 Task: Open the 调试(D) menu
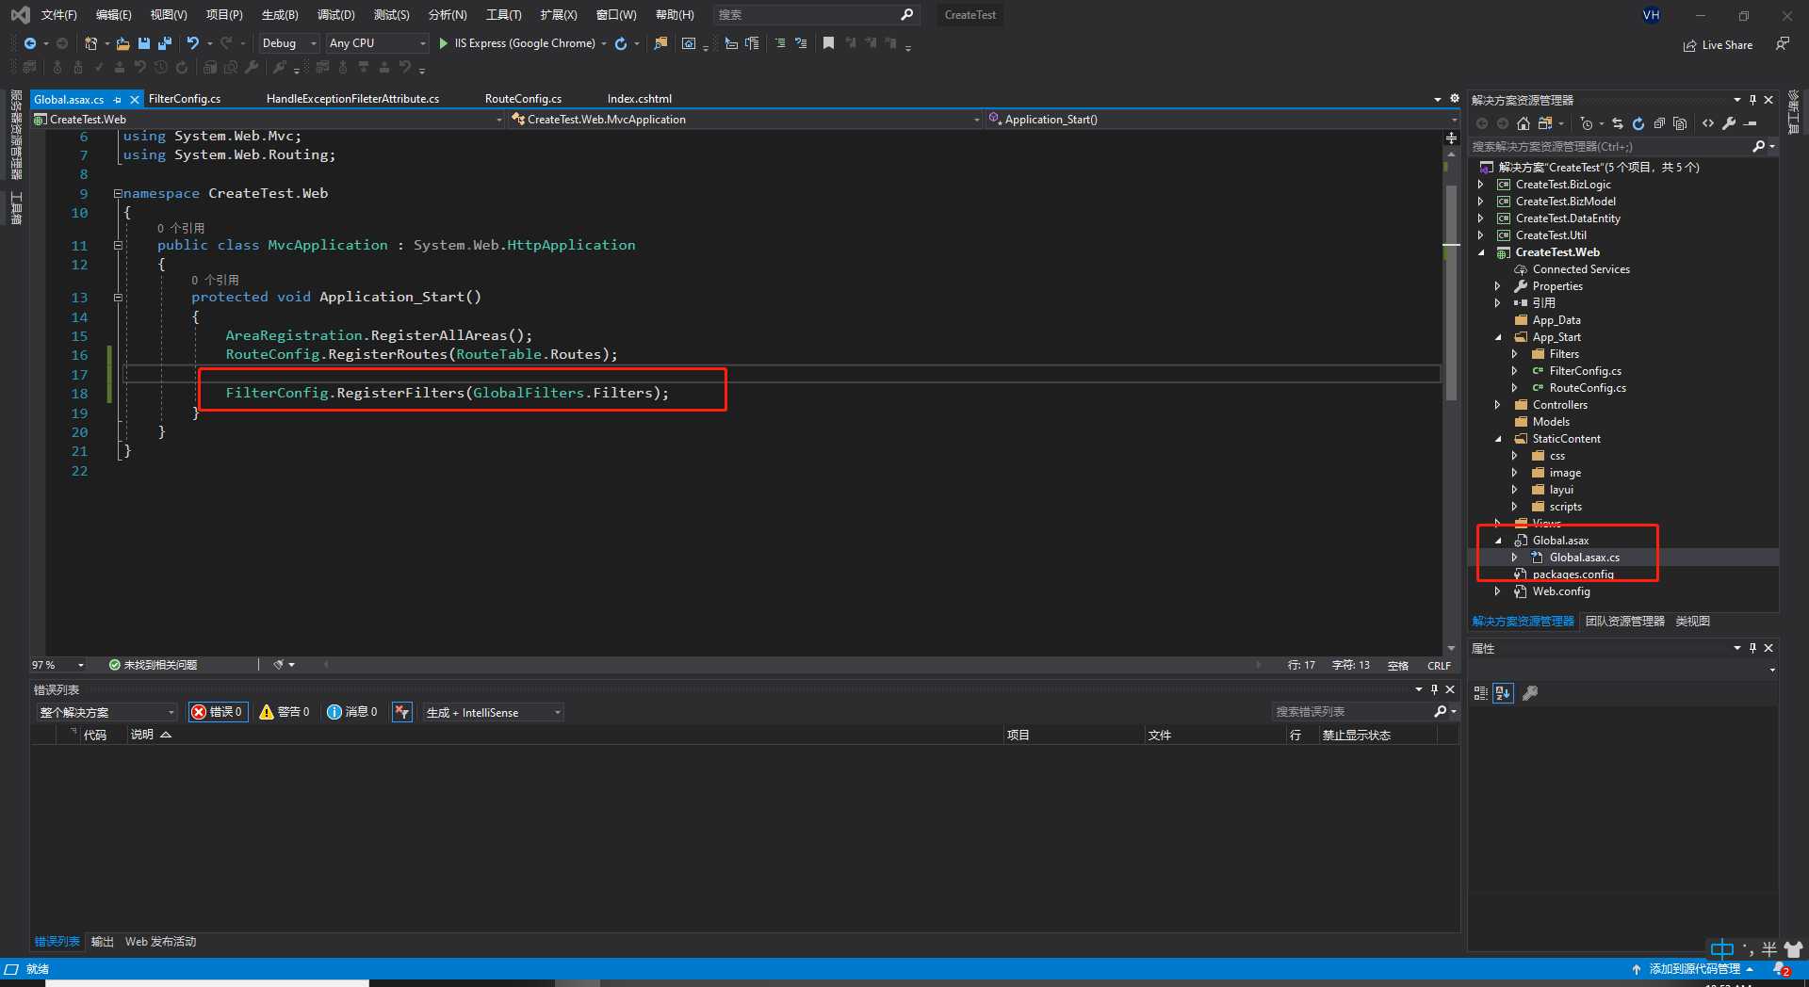click(x=336, y=15)
